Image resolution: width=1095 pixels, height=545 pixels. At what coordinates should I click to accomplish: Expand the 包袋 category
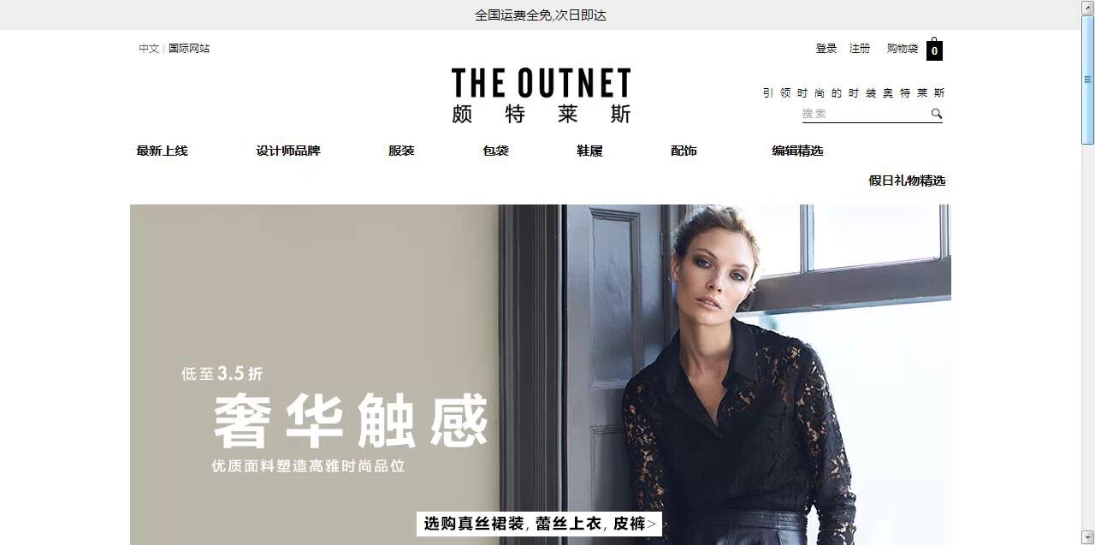coord(495,151)
